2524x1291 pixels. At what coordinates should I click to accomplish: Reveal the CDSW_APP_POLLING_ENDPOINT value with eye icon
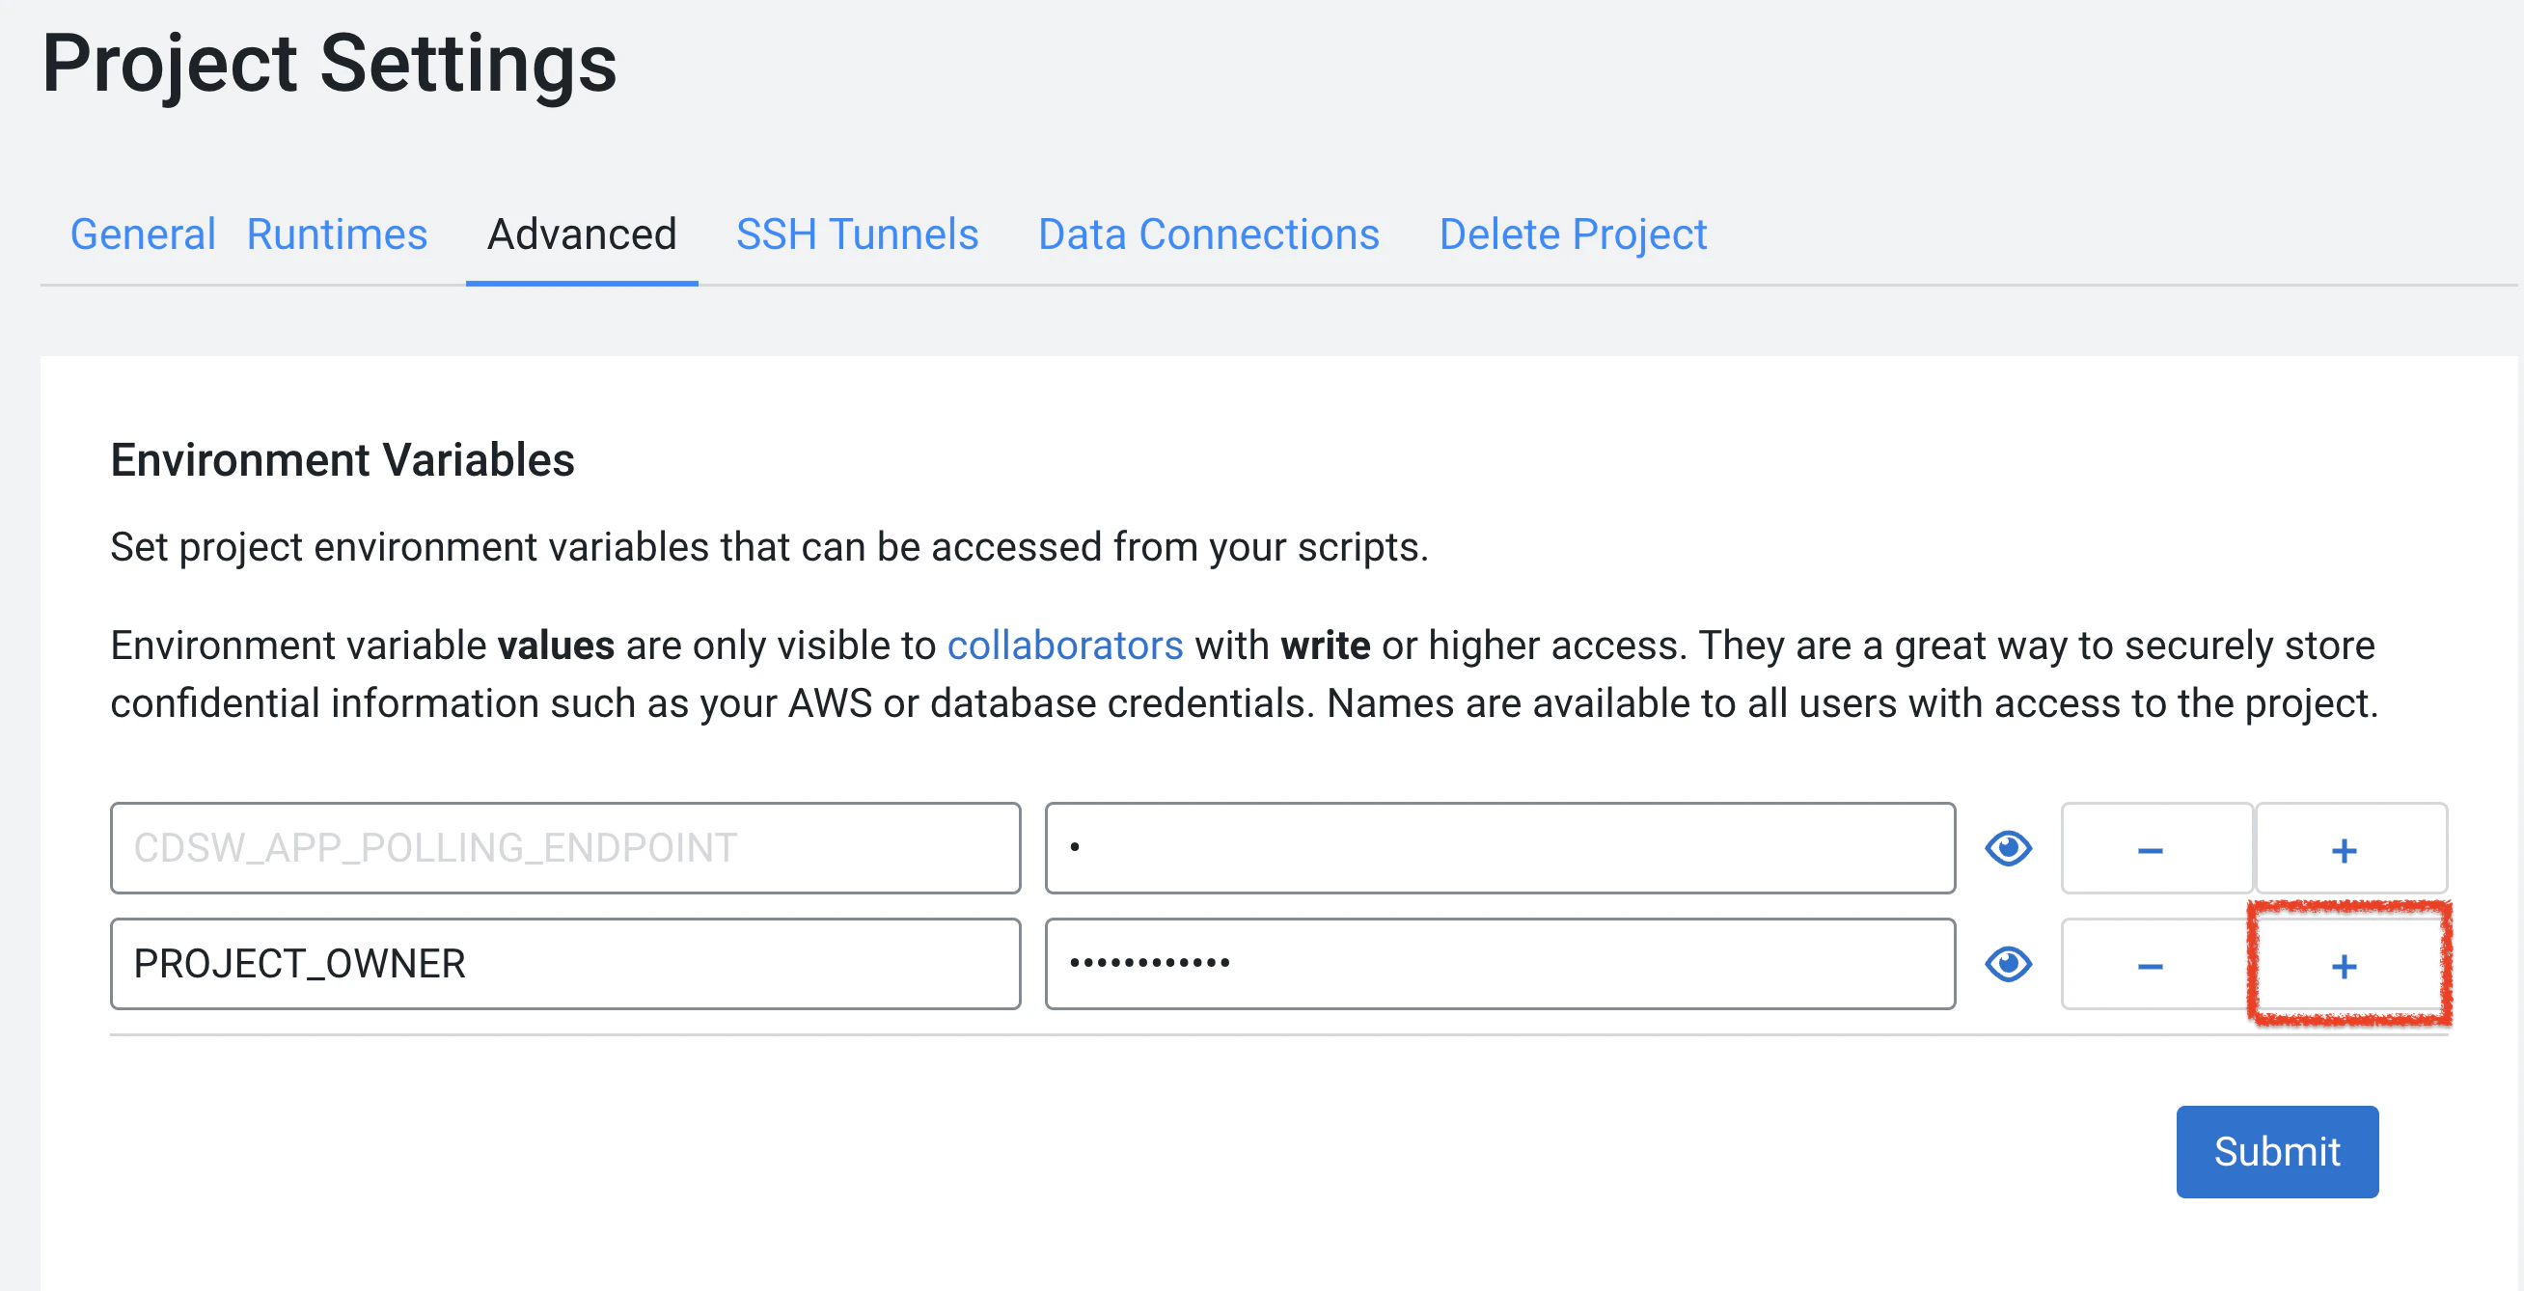click(2008, 848)
